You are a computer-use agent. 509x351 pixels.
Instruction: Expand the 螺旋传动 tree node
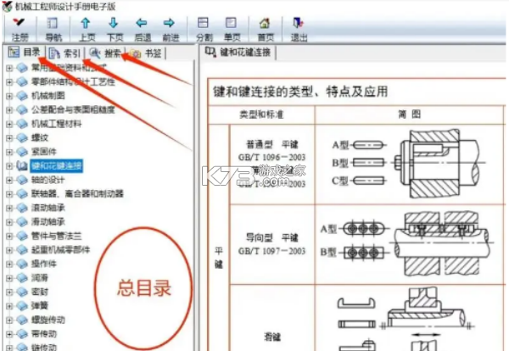9,320
